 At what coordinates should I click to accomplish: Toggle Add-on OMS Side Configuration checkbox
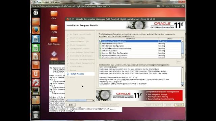pyautogui.click(x=100, y=53)
